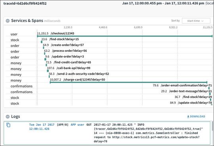Collapse the Services & Spans section
This screenshot has width=214, height=146.
(x=8, y=21)
